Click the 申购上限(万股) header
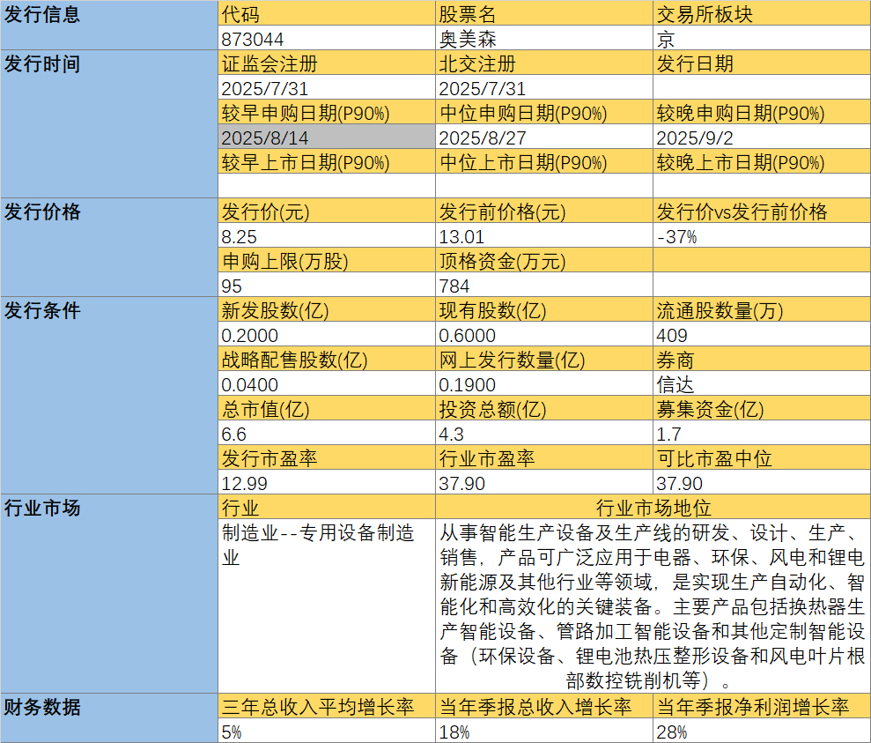 (x=327, y=259)
